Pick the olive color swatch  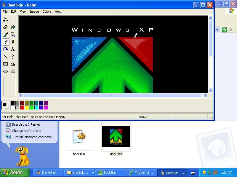27,103
